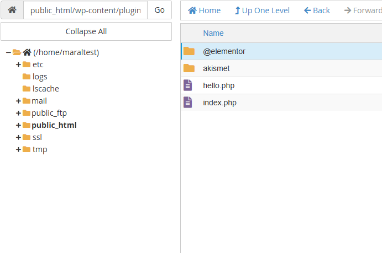Expand the mail folder

[x=18, y=101]
